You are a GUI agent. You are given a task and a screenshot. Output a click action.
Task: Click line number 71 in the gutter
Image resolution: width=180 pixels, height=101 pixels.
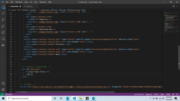click(x=11, y=69)
